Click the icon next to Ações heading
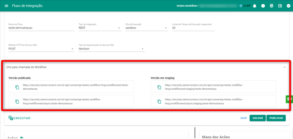The width and height of the screenshot is (293, 139). tap(22, 138)
